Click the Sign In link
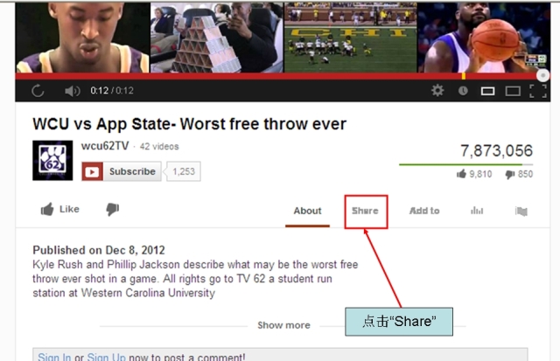560x361 pixels. click(x=54, y=357)
